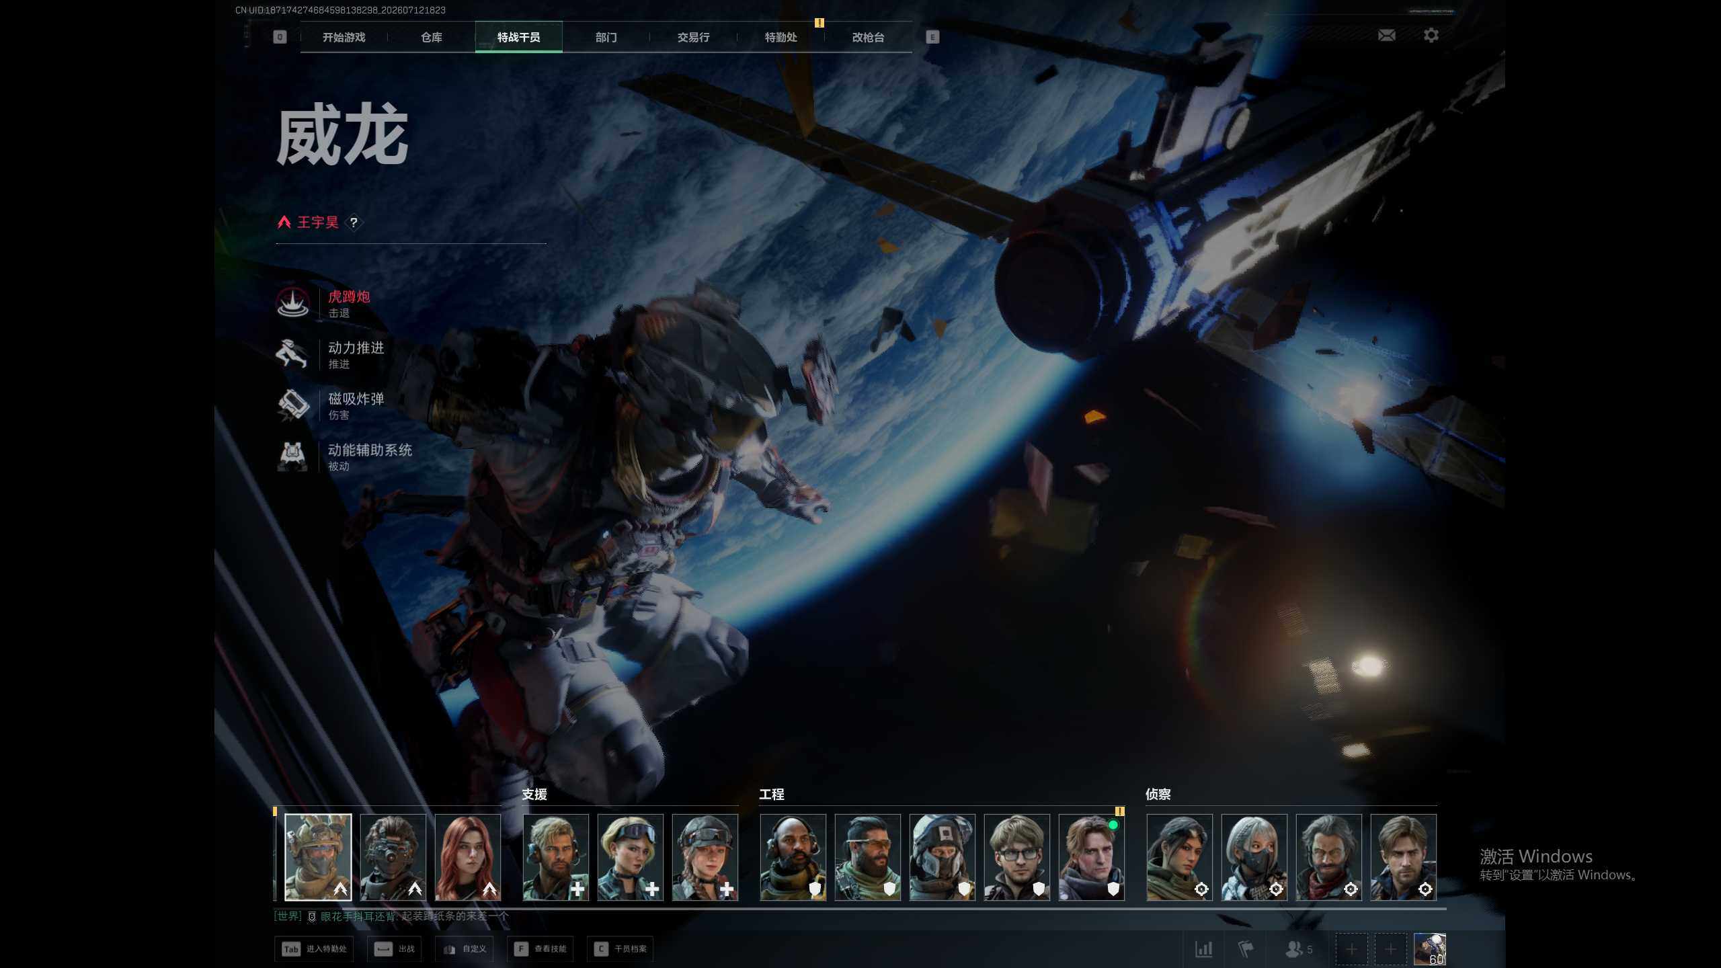Open the settings gear icon
Screen dimensions: 1721x968
(1431, 35)
